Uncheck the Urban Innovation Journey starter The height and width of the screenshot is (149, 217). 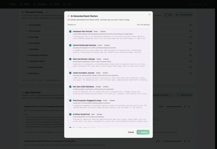click(x=70, y=73)
